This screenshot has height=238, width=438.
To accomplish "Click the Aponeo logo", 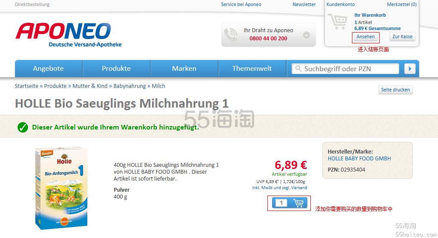I will [x=69, y=35].
